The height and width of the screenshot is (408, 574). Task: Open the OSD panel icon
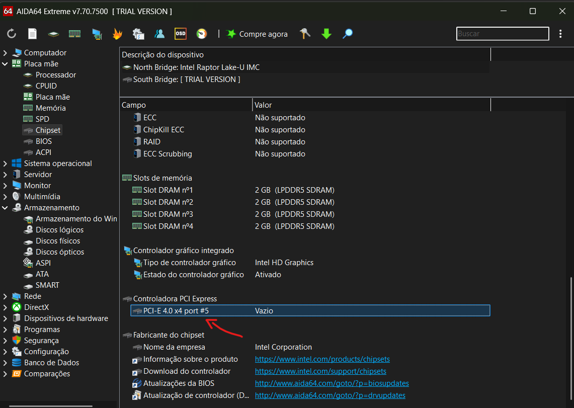click(x=181, y=33)
